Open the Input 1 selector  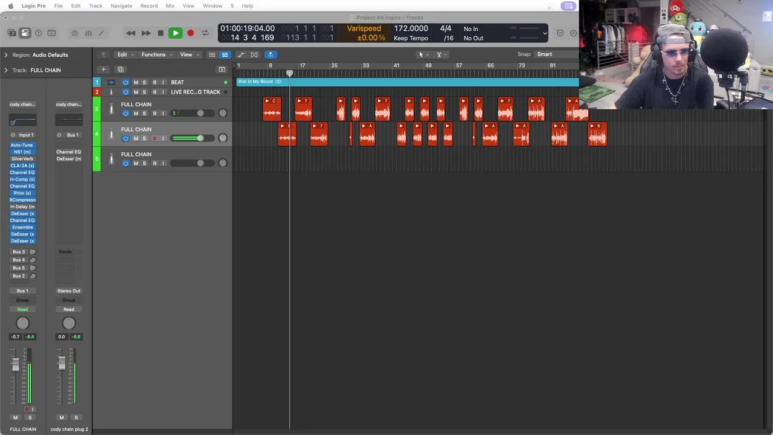pyautogui.click(x=22, y=135)
